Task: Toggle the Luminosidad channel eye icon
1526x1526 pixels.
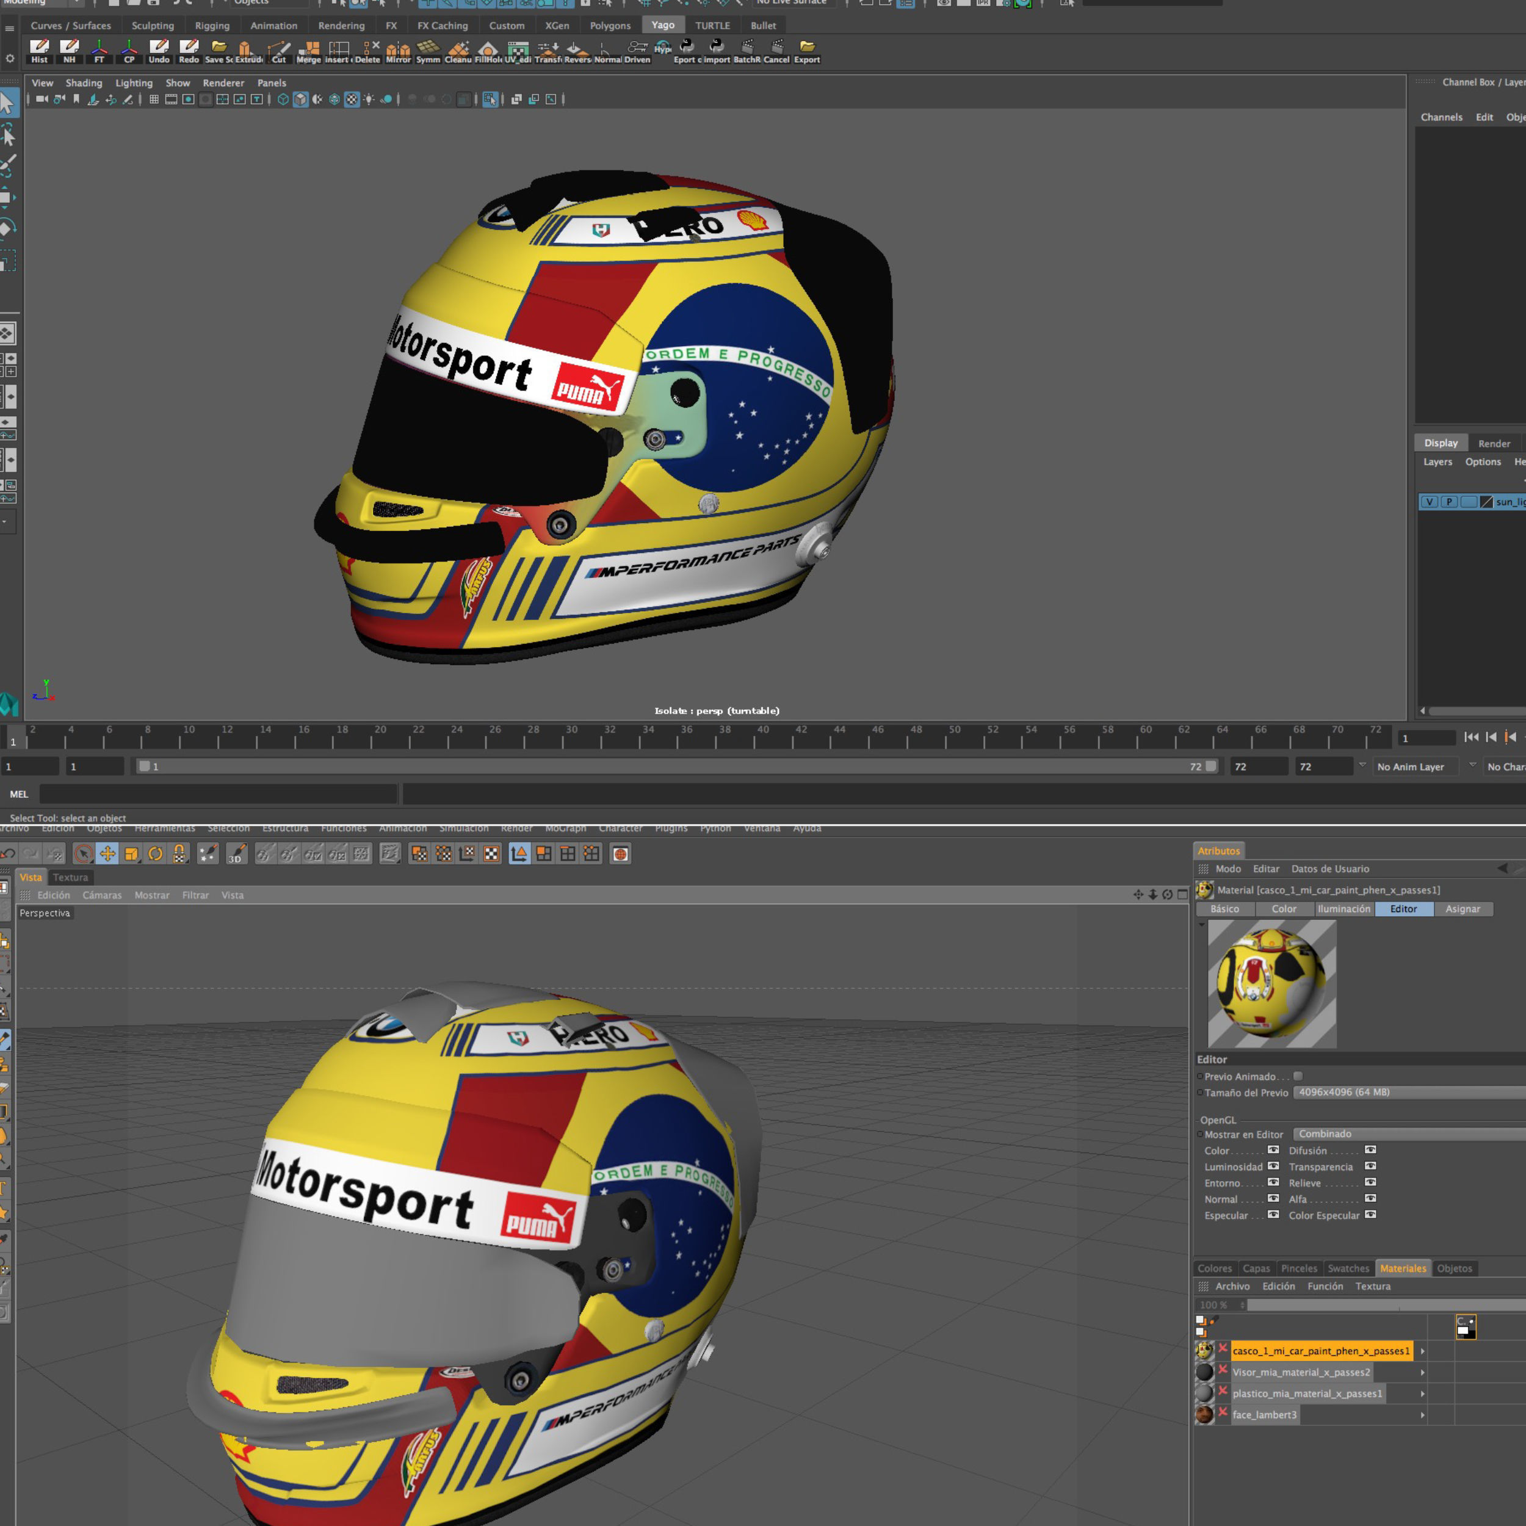Action: [1273, 1166]
